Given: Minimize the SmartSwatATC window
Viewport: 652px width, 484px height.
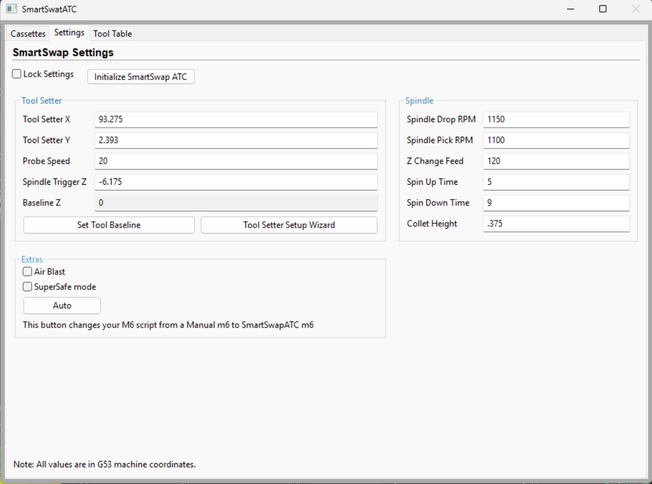Looking at the screenshot, I should coord(570,9).
